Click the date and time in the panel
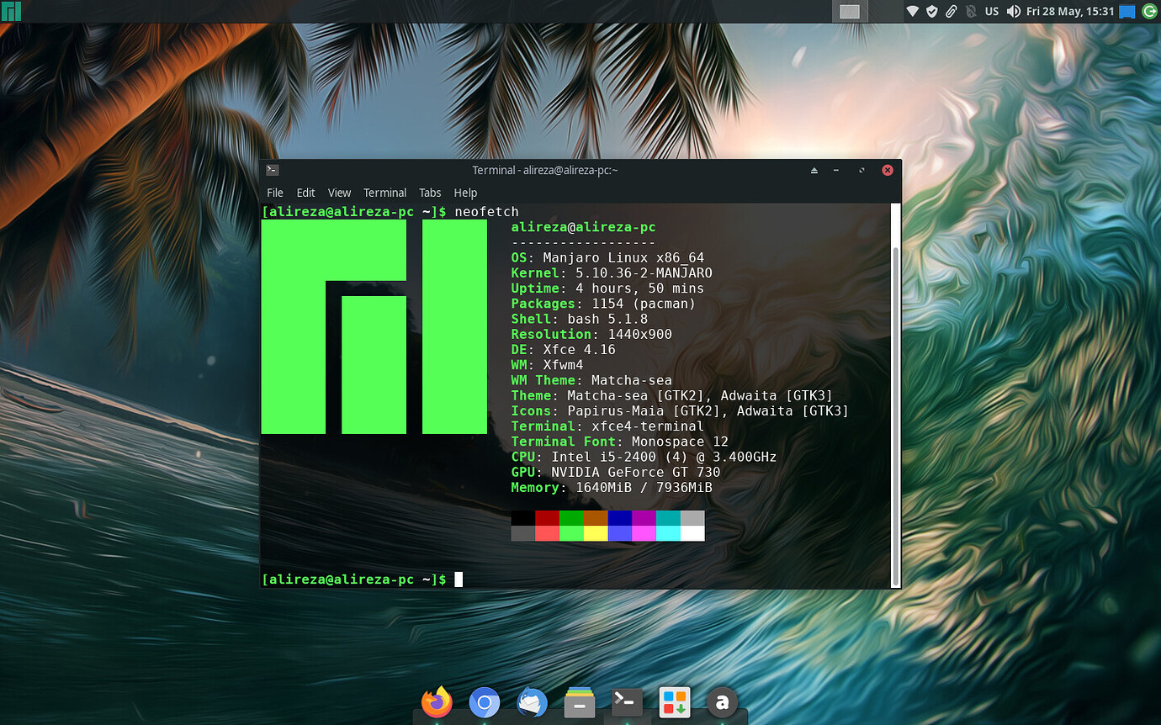This screenshot has height=725, width=1161. tap(1068, 11)
